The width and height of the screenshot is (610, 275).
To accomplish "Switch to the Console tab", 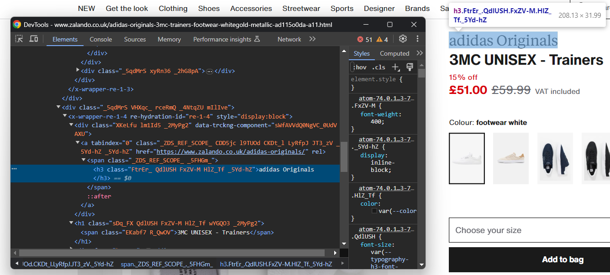I will [100, 40].
